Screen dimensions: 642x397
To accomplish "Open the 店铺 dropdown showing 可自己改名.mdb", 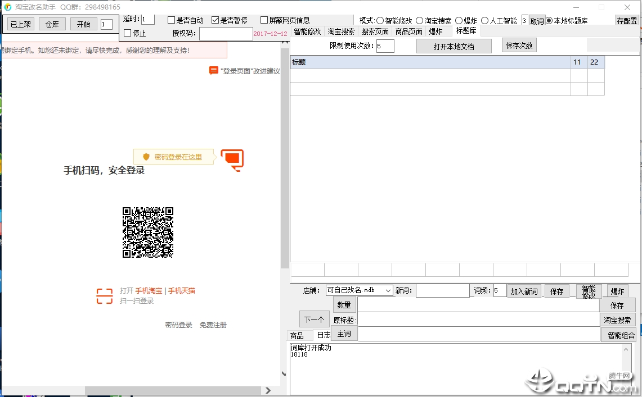I will pyautogui.click(x=359, y=290).
